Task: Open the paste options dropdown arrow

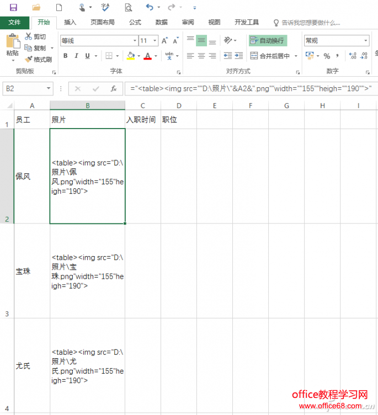Action: [13, 61]
